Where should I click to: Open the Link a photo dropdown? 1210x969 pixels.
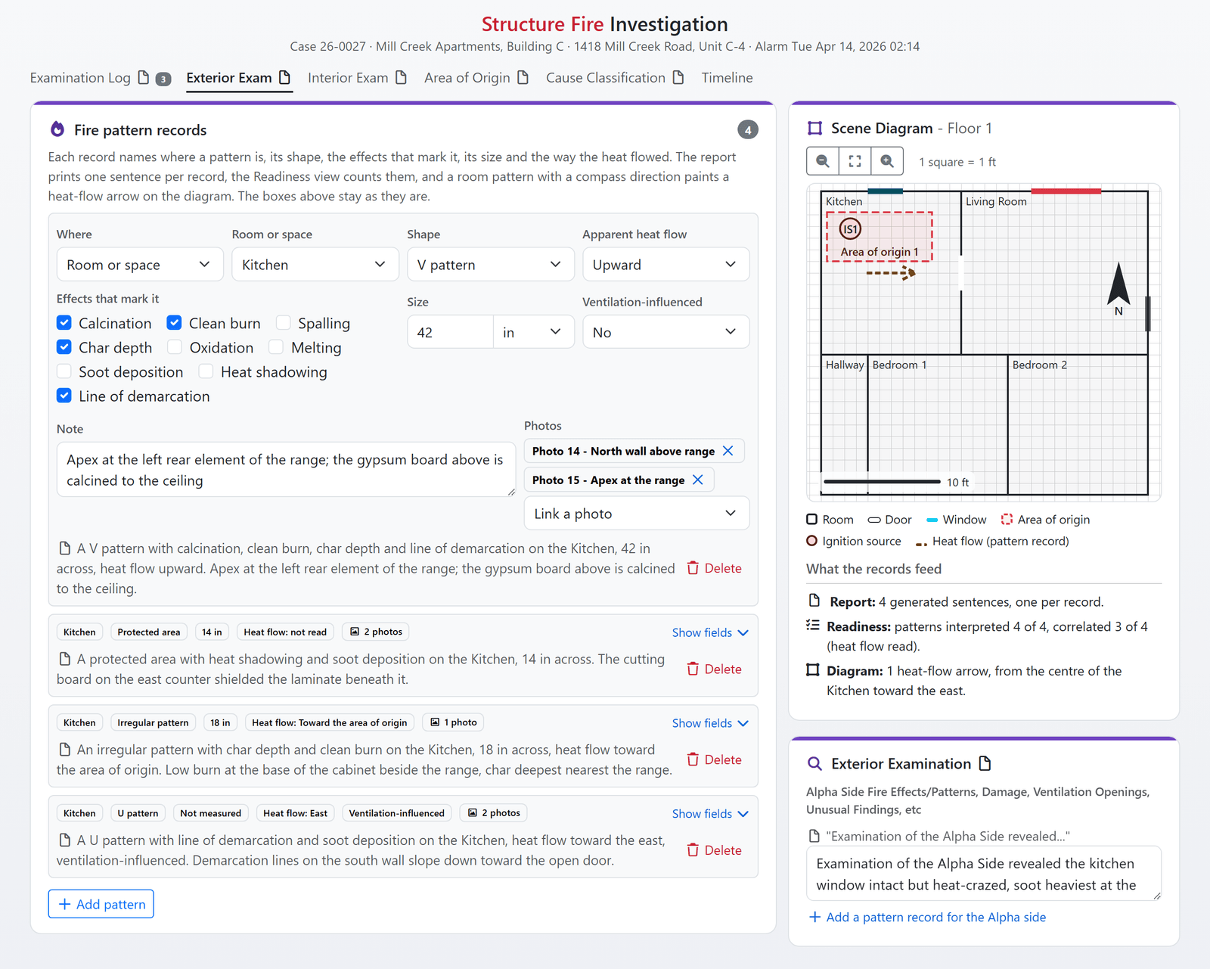(637, 513)
